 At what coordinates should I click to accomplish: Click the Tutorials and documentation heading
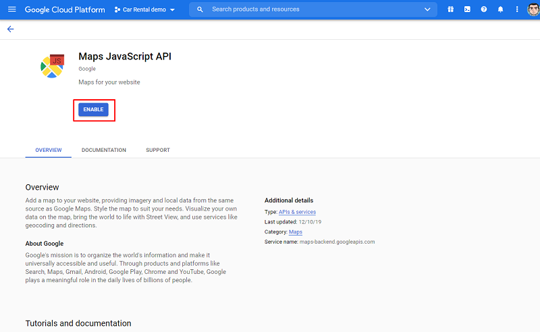point(78,323)
